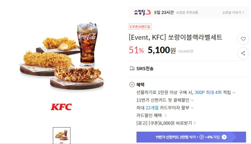Click the 쇼킹딜 logo icon
Screen dimensions: 251x144
point(143,12)
